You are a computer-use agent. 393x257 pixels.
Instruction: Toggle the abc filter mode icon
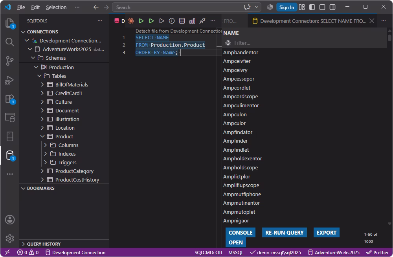point(228,43)
